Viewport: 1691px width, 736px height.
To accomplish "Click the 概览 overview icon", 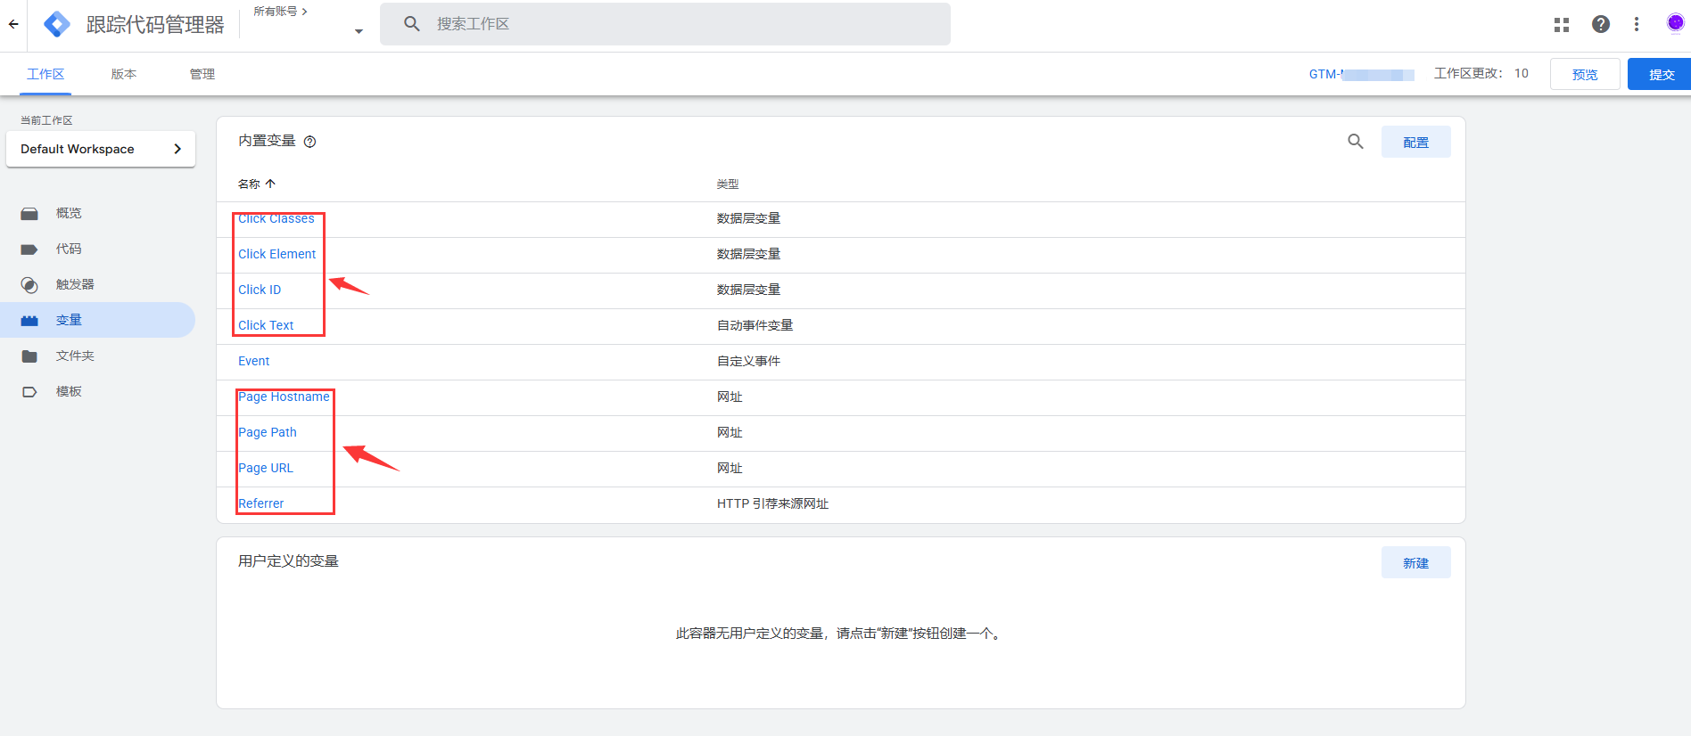I will 29,214.
